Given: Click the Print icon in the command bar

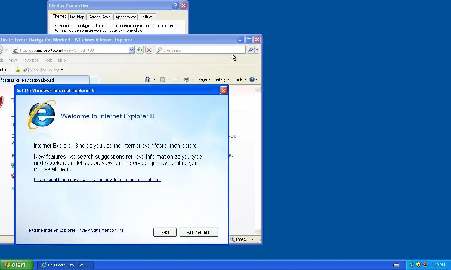Looking at the screenshot, I should pos(186,79).
